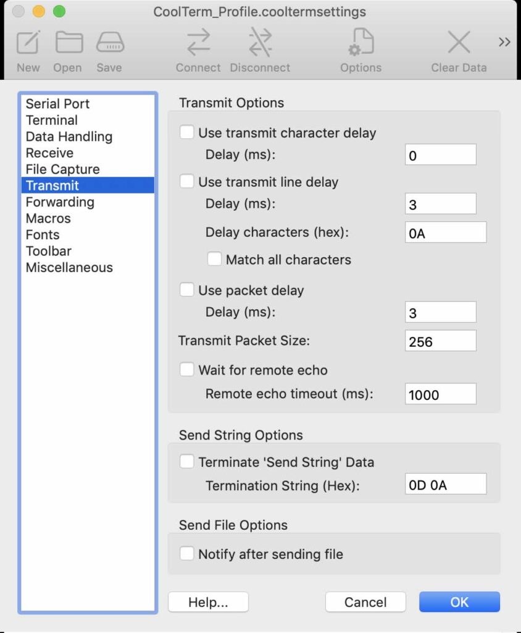
Task: Enable Use transmit character delay
Action: [x=187, y=132]
